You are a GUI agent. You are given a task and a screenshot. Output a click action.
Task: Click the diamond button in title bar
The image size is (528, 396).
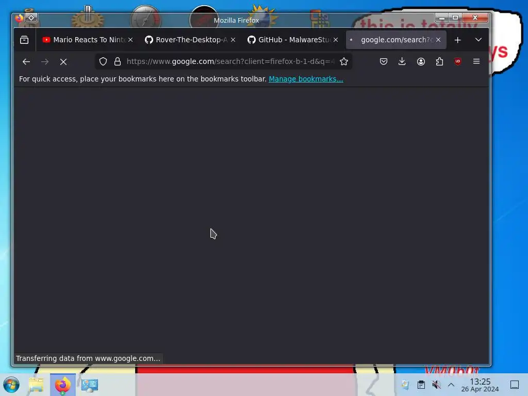(x=31, y=18)
